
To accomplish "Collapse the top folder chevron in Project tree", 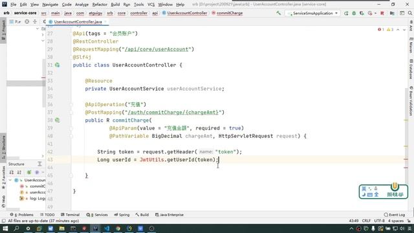I will [x=38, y=28].
